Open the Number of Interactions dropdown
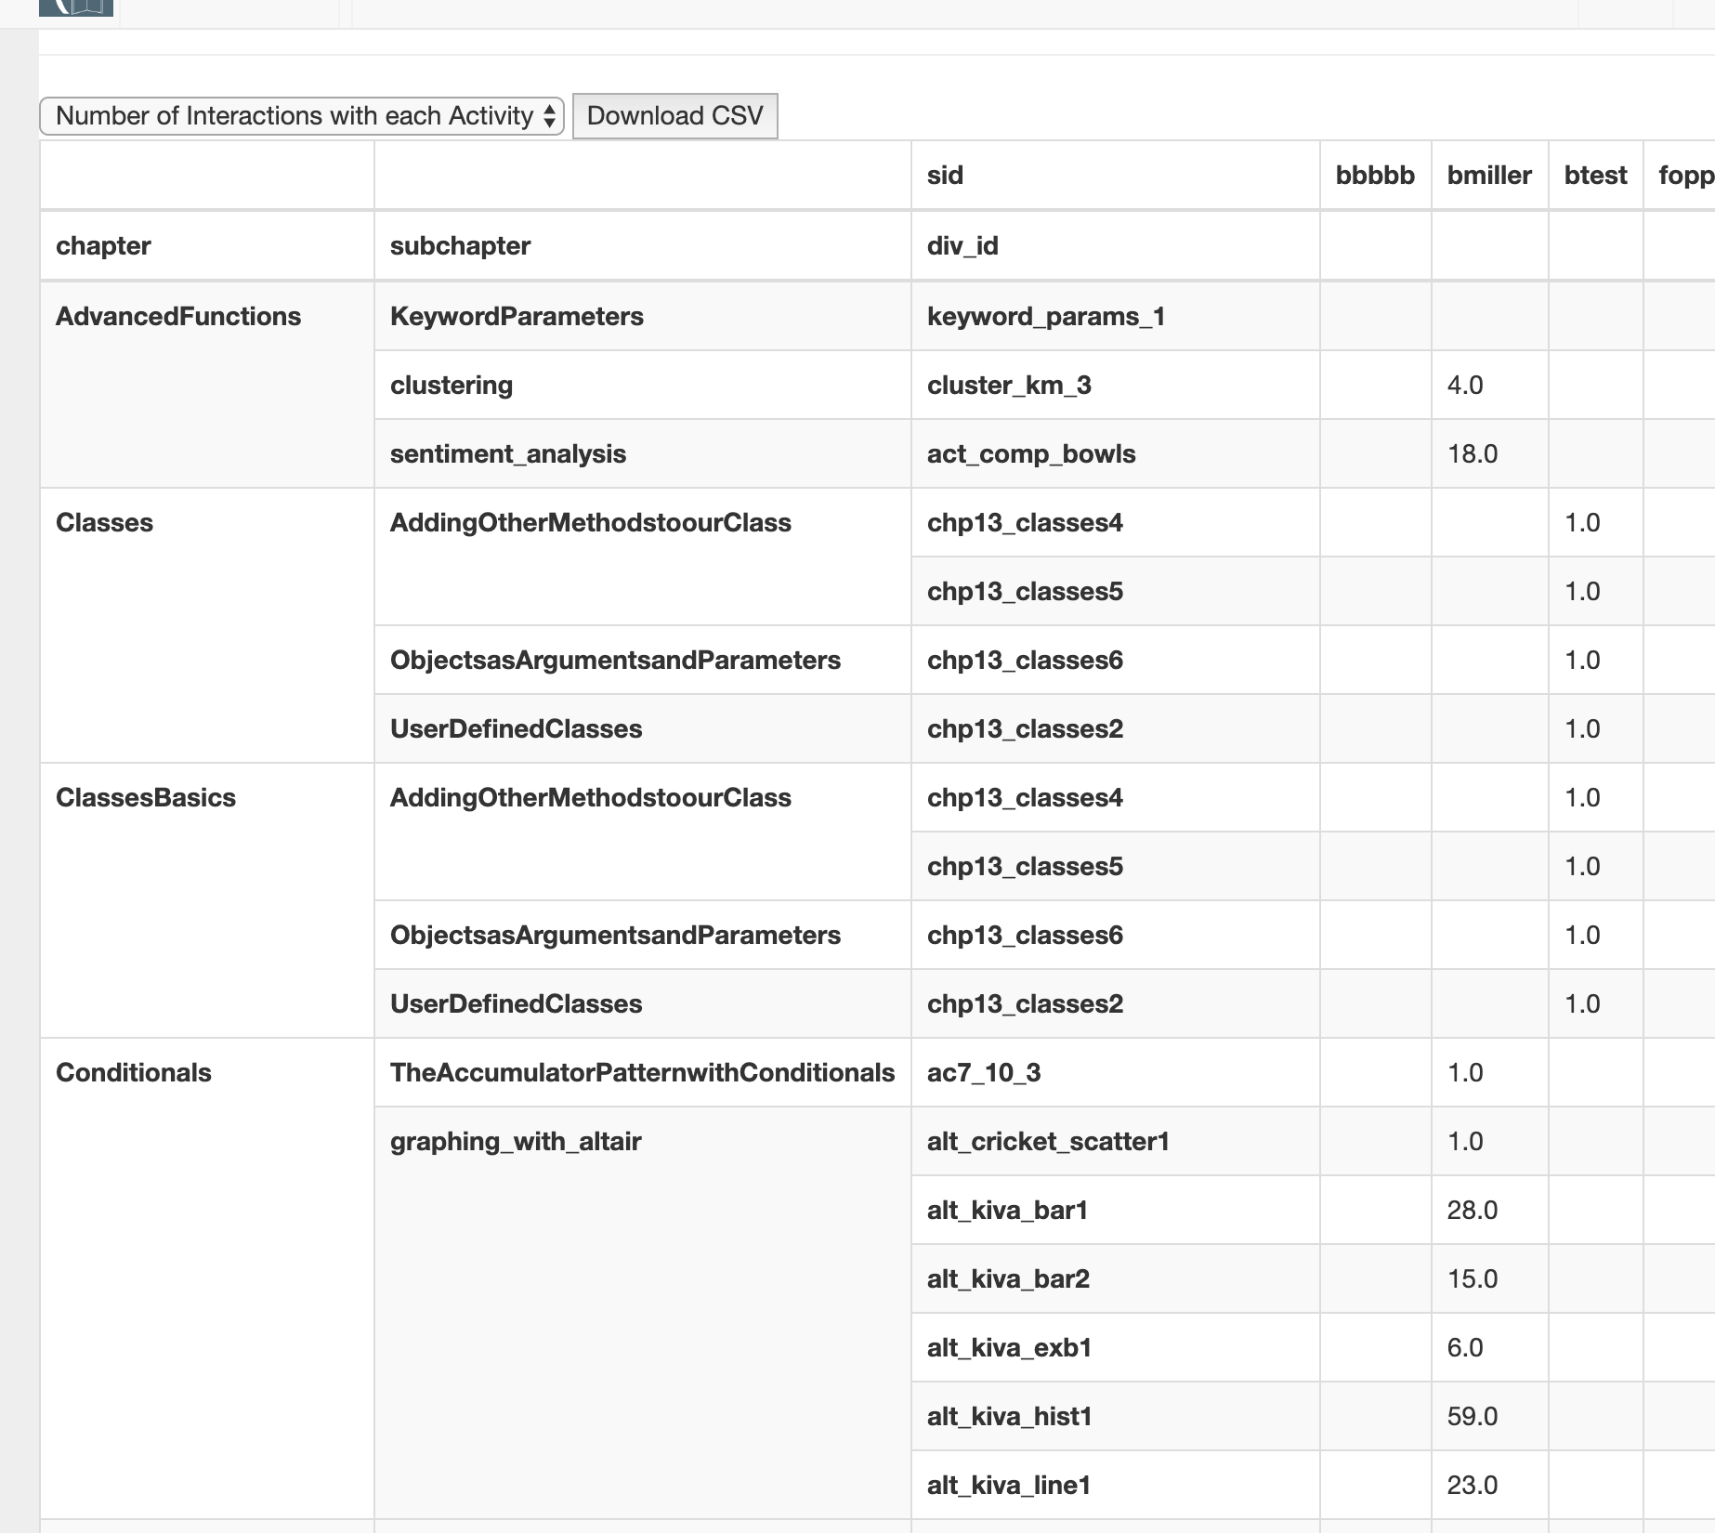 302,116
